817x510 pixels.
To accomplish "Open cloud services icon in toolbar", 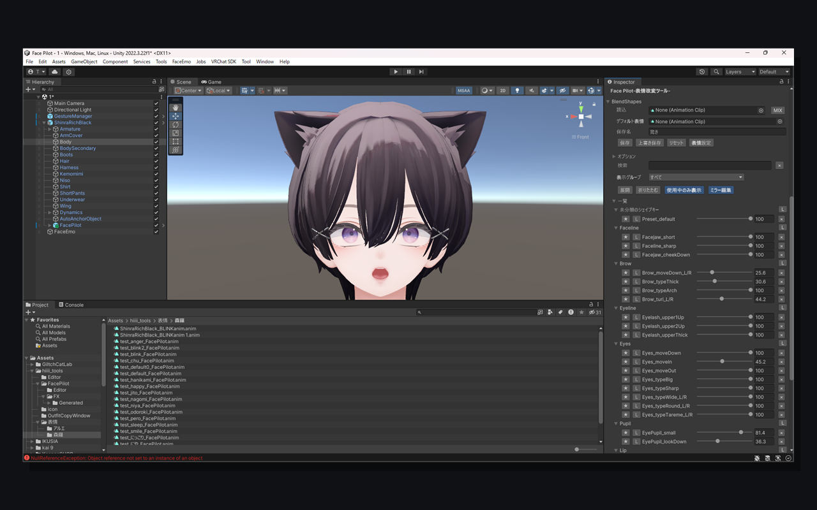I will [x=55, y=72].
